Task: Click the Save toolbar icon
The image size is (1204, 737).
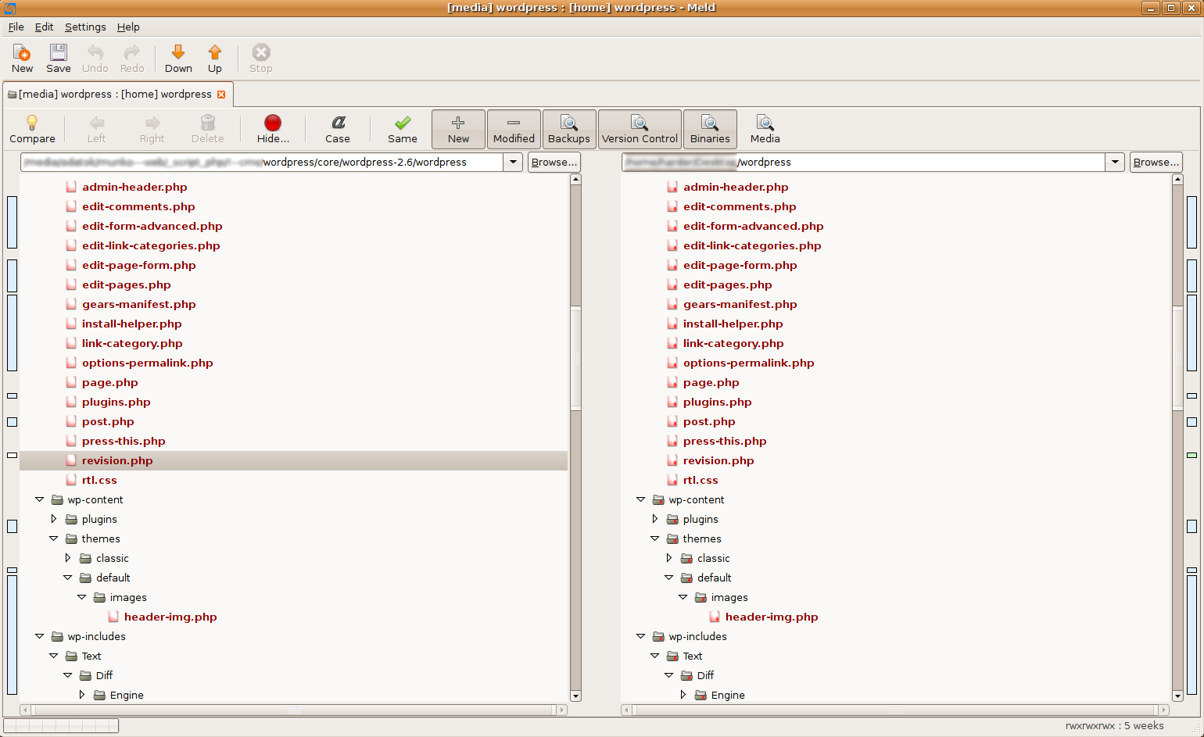Action: 59,52
